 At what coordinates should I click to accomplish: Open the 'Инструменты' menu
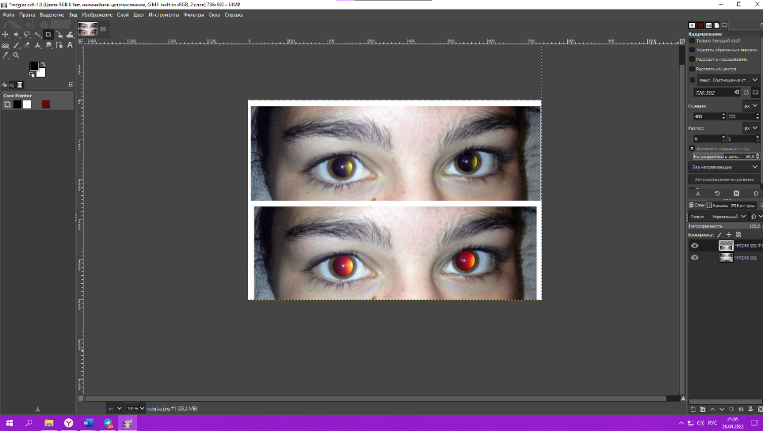[163, 15]
